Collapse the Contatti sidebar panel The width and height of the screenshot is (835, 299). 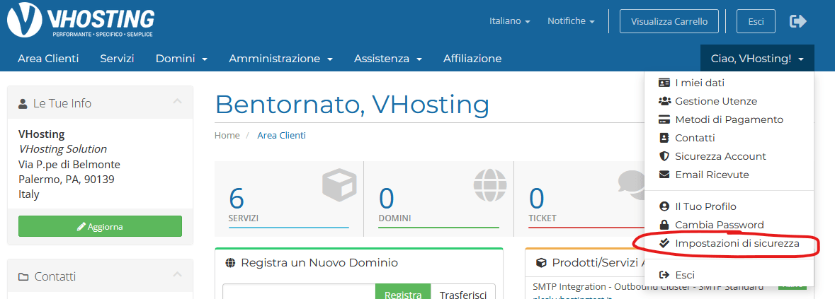pos(177,274)
